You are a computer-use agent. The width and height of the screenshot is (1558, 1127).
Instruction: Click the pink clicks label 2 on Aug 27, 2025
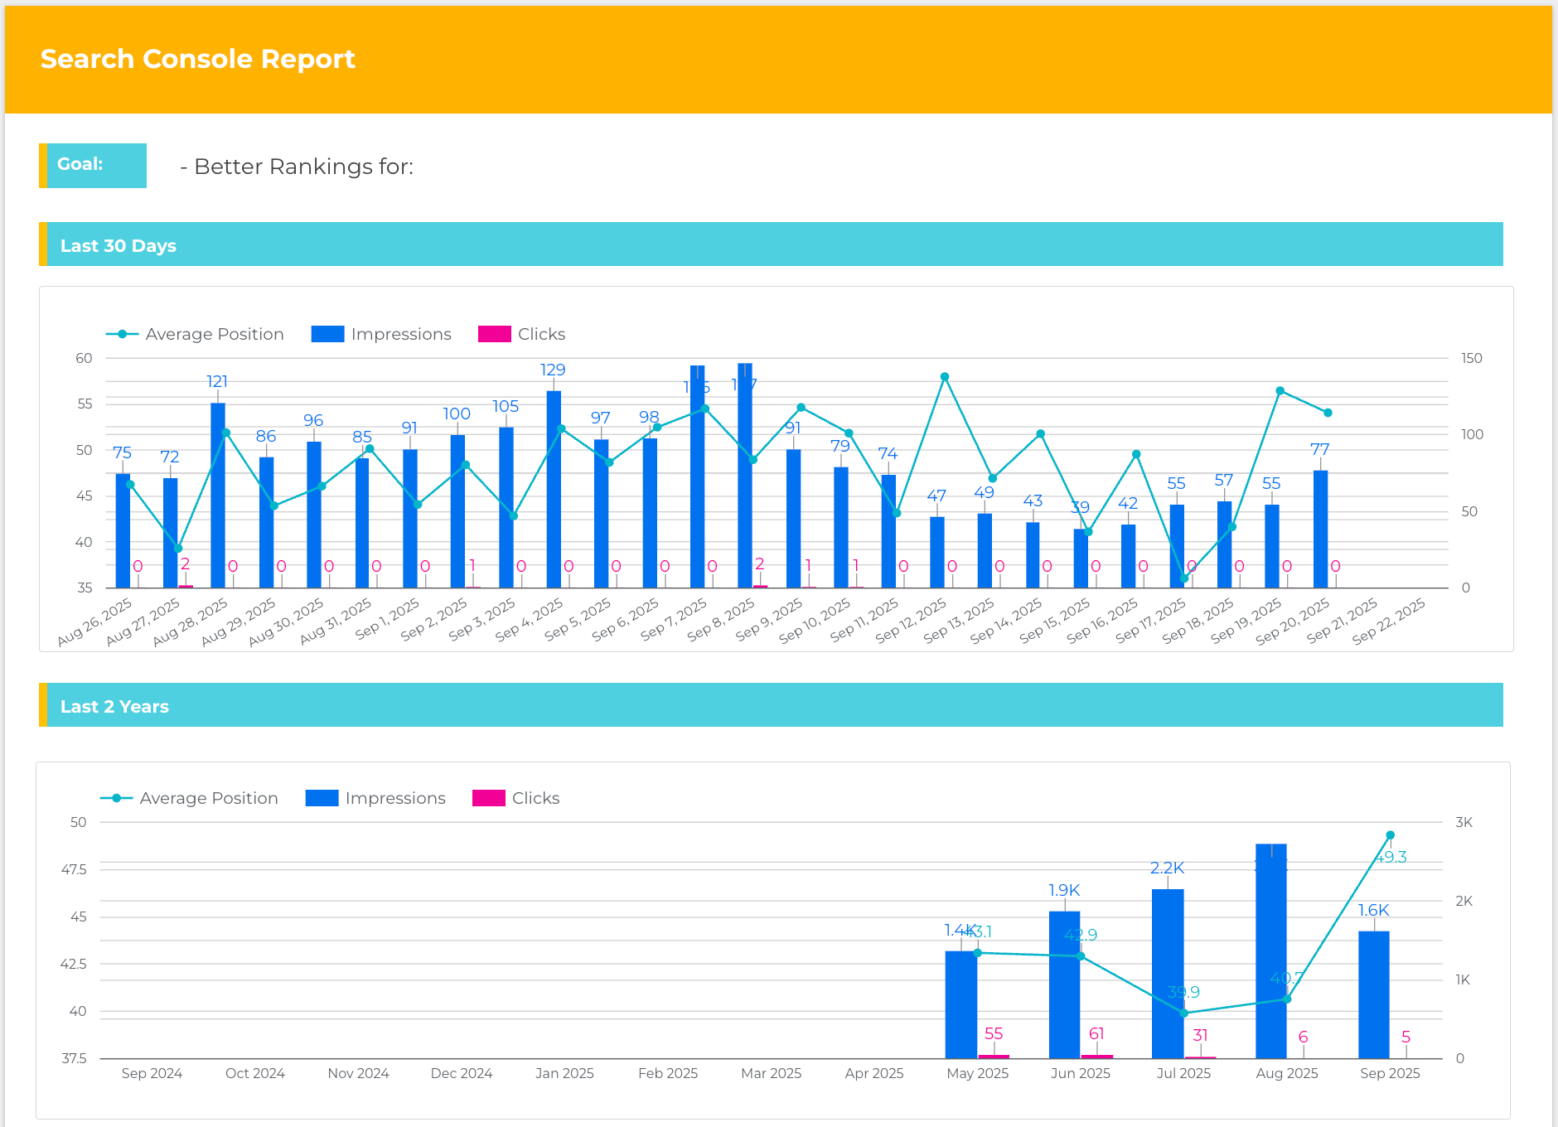pos(186,563)
